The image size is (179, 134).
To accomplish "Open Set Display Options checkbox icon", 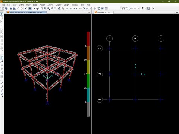I will pyautogui.click(x=102, y=8).
